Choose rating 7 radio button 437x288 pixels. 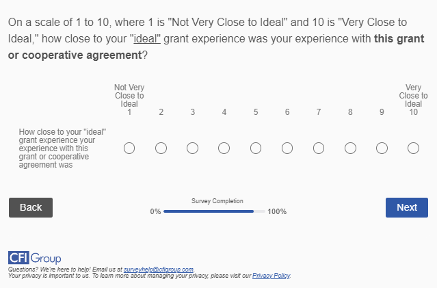319,148
